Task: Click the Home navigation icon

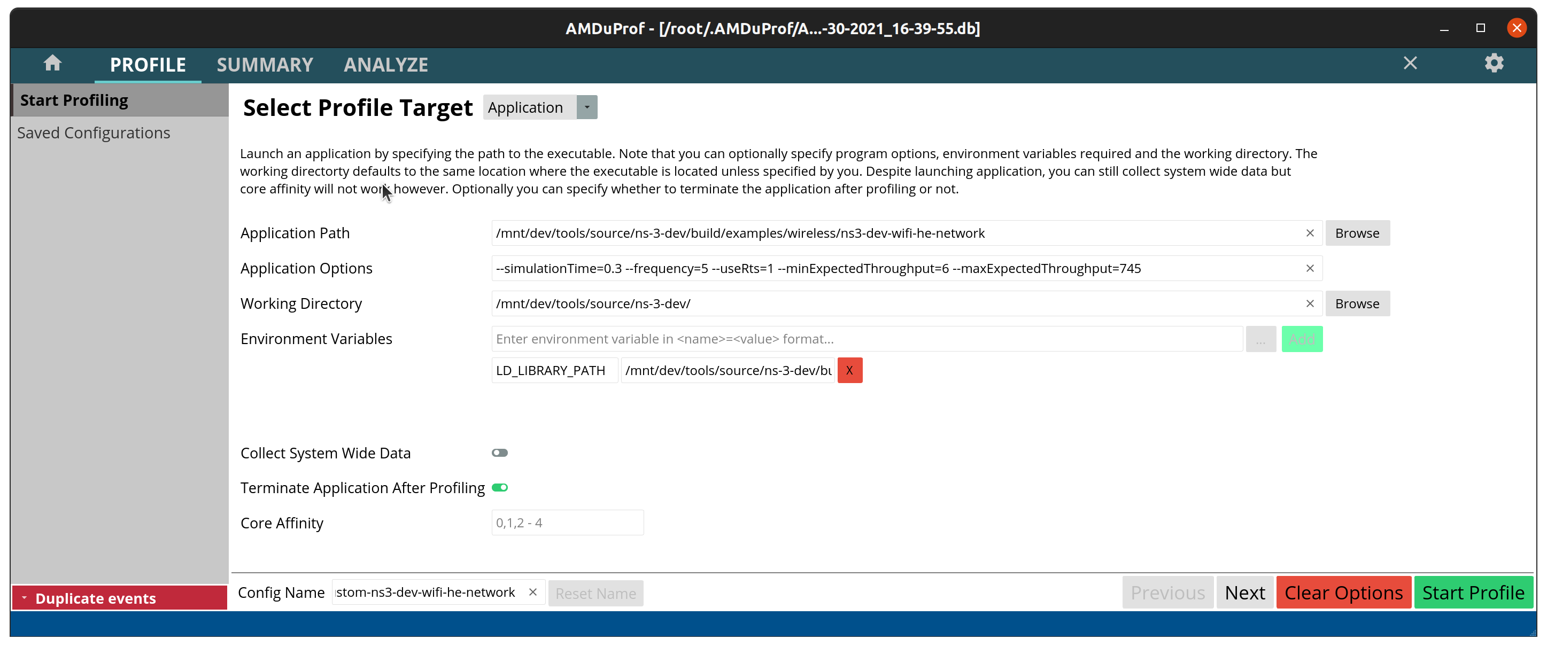Action: tap(52, 63)
